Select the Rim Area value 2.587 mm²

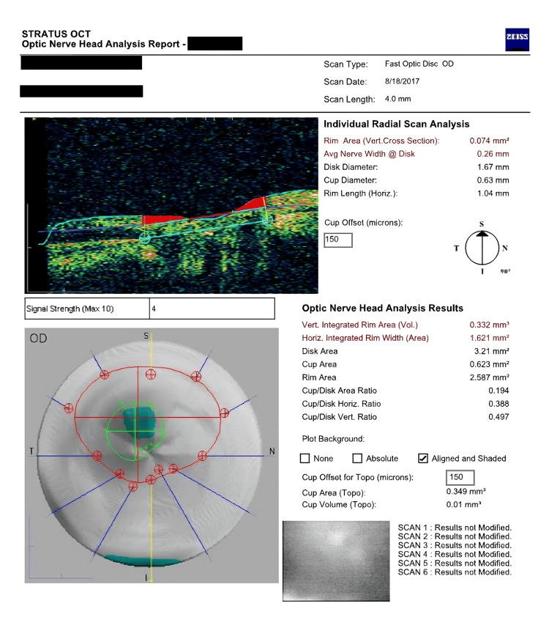[489, 377]
